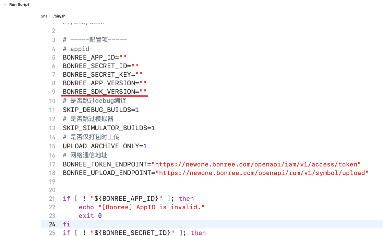Select the SKIP_SIMULATOR_BUILDS line

[x=109, y=128]
